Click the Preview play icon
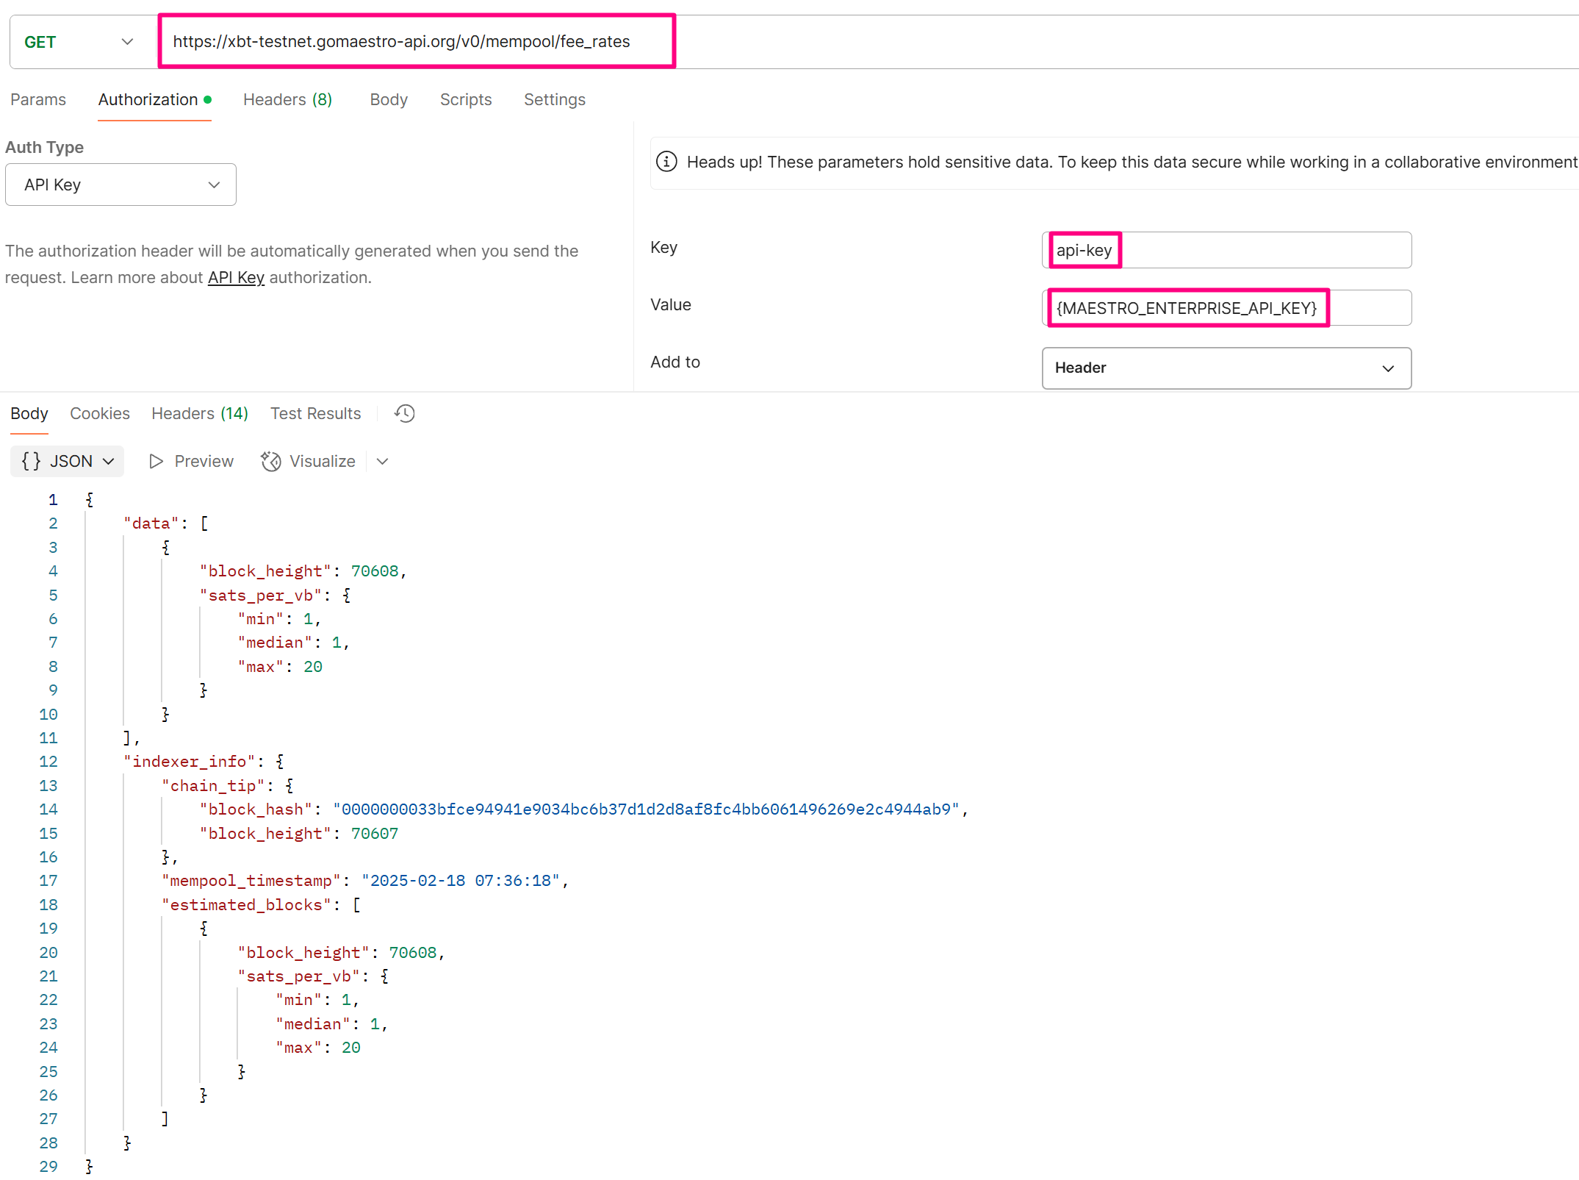 point(156,461)
